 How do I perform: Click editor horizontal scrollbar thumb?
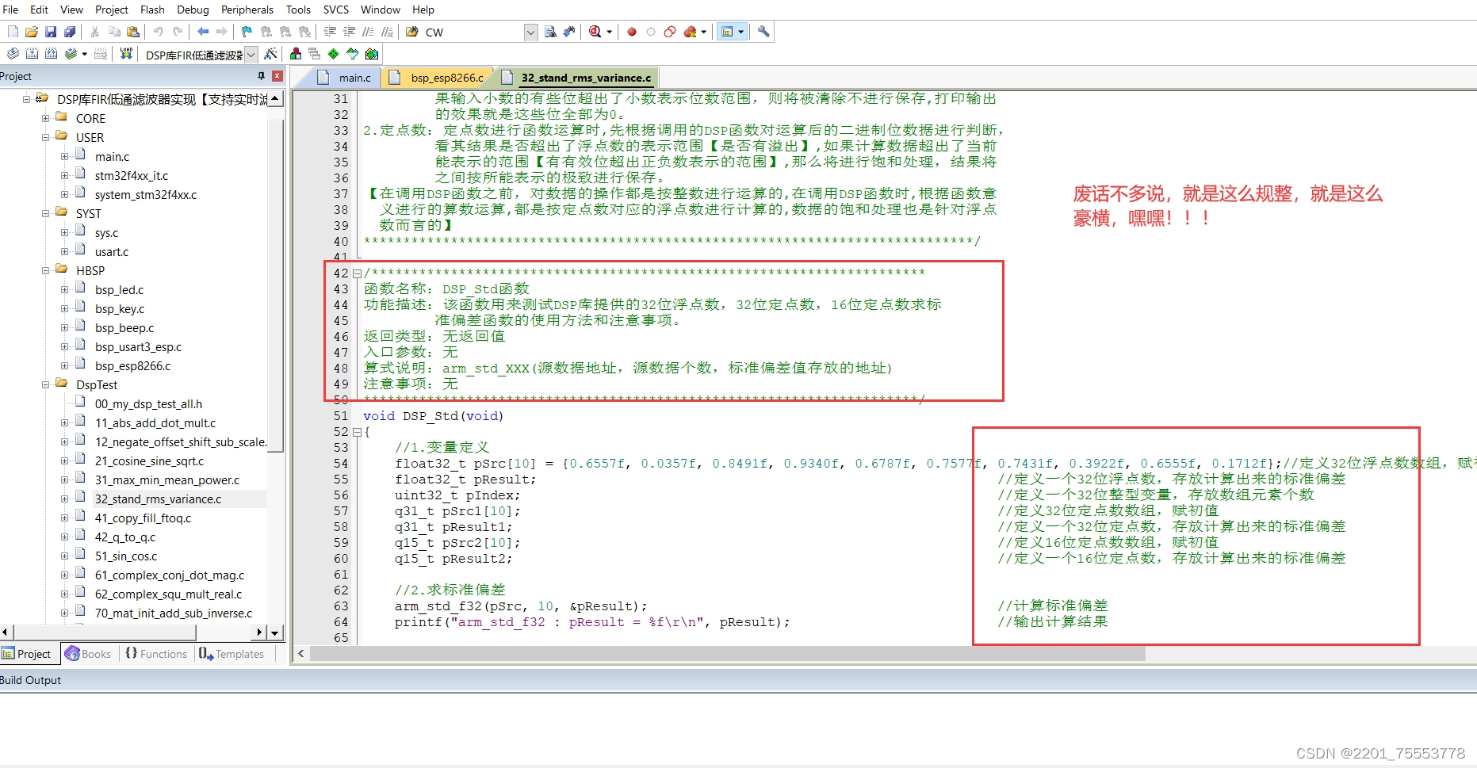pyautogui.click(x=727, y=654)
